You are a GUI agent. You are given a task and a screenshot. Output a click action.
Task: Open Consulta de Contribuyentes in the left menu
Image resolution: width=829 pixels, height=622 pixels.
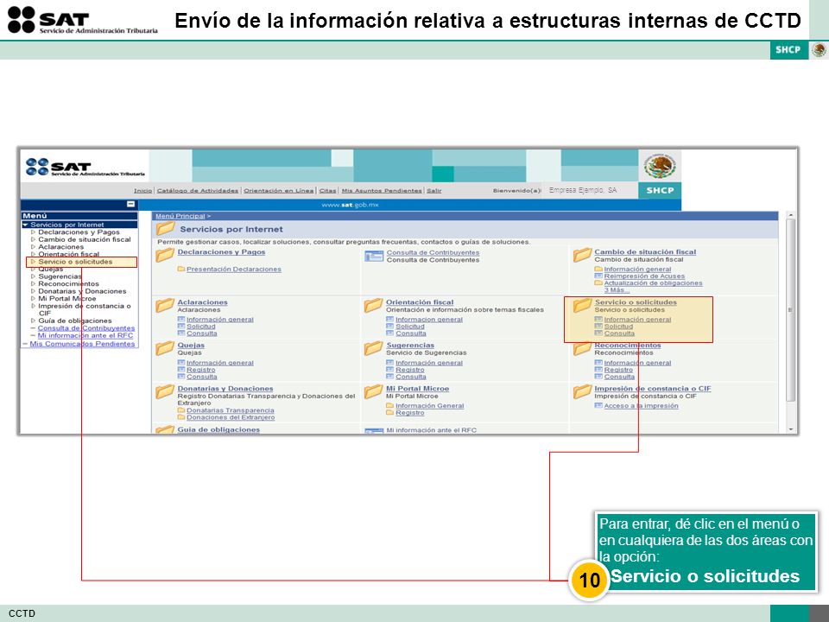pos(86,328)
